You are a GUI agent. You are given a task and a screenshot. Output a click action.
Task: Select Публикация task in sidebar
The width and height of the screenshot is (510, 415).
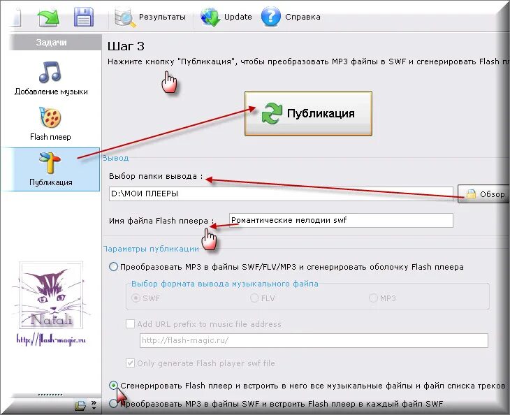tap(50, 169)
